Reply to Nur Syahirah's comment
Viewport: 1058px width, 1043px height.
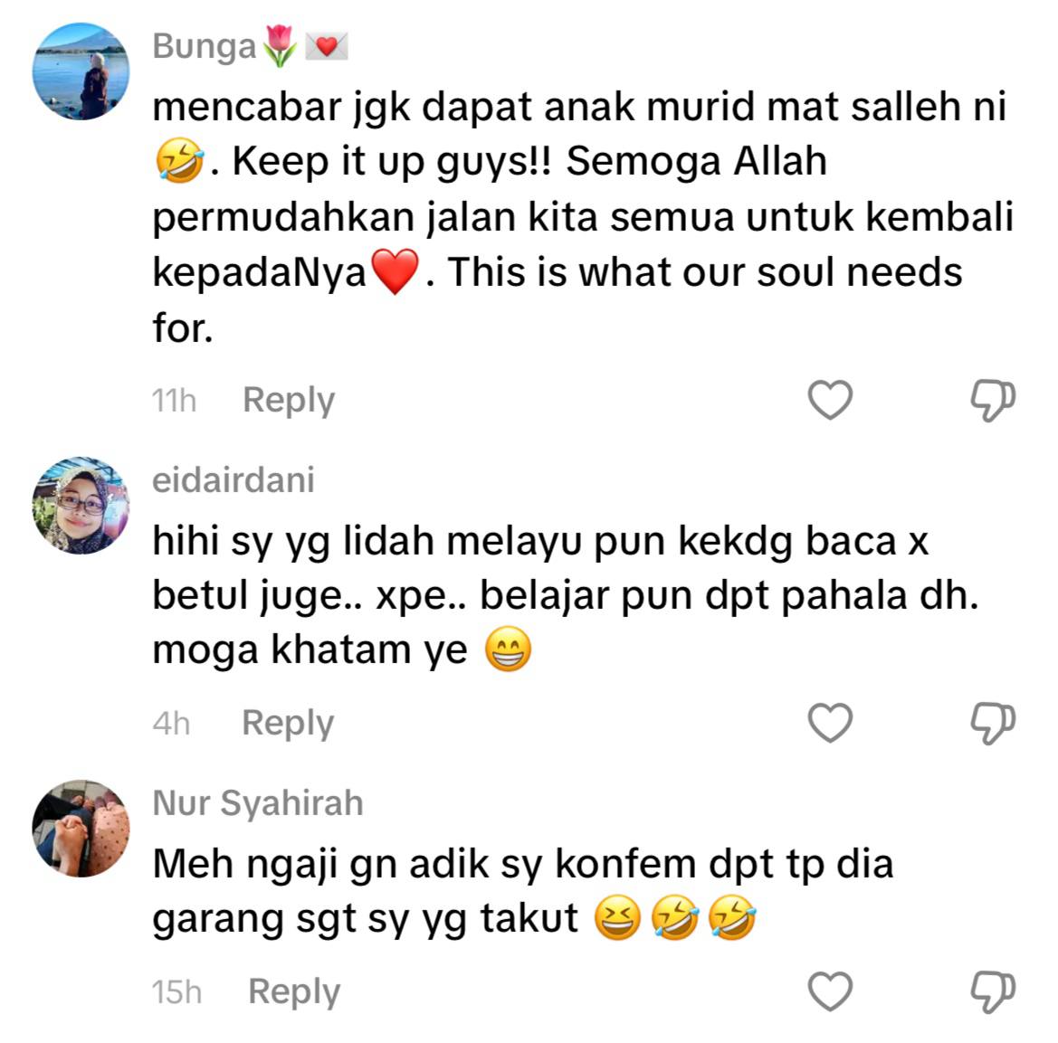[x=294, y=992]
